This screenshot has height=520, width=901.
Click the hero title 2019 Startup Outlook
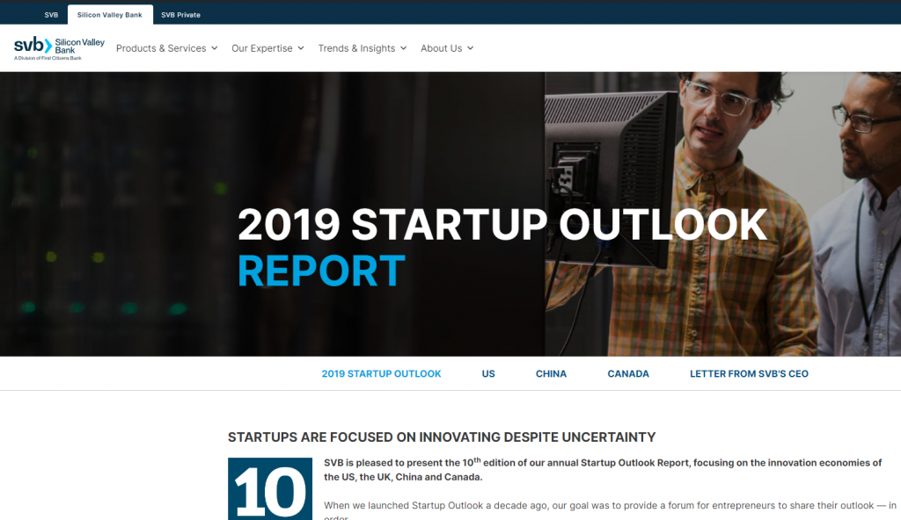pyautogui.click(x=502, y=226)
